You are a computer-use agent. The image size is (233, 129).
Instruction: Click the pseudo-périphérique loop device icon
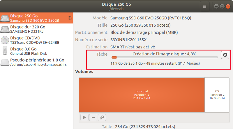click(x=5, y=62)
